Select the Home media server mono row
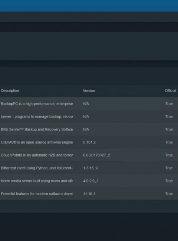Viewport: 178px width, 241px height. coord(89,181)
